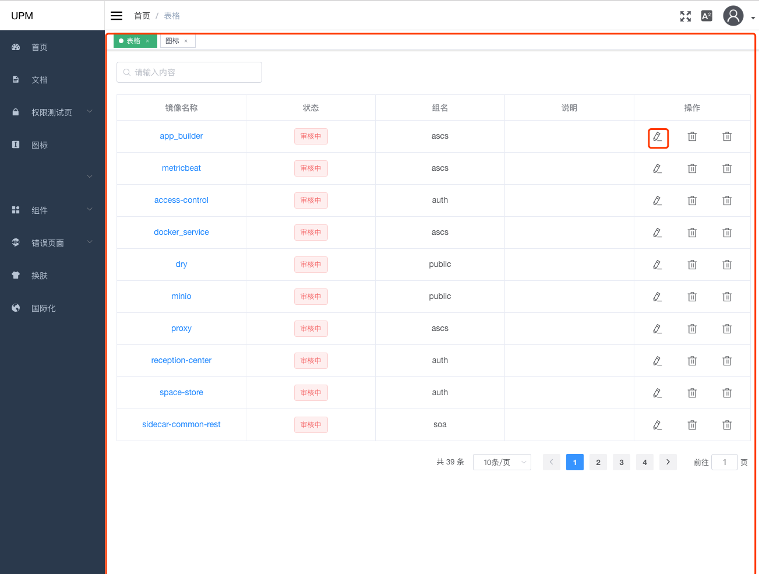Edit the sidecar-common-rest row with the pencil icon
Image resolution: width=759 pixels, height=574 pixels.
click(x=657, y=425)
